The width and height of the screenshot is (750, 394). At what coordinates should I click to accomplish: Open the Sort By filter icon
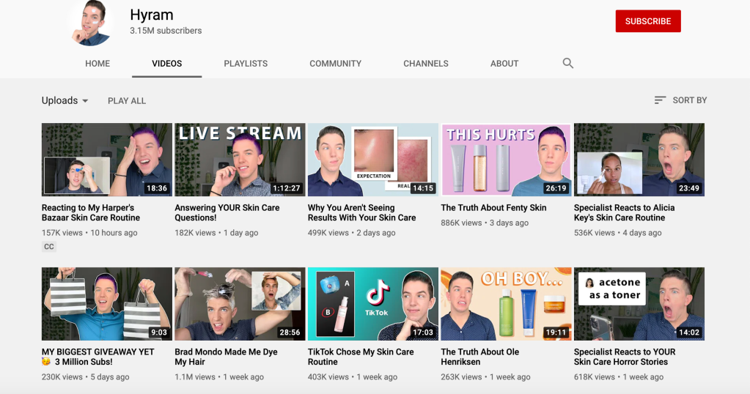pos(660,100)
